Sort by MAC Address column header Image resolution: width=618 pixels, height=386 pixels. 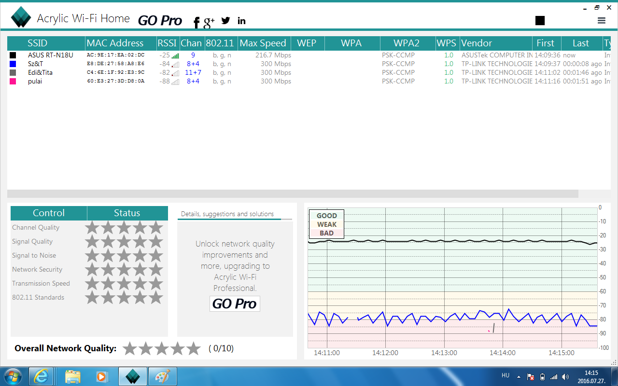[x=121, y=43]
